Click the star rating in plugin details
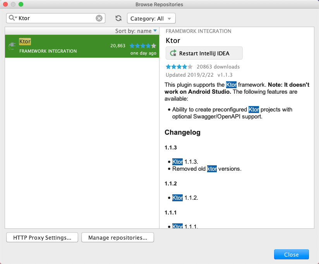319x264 pixels. pos(179,67)
